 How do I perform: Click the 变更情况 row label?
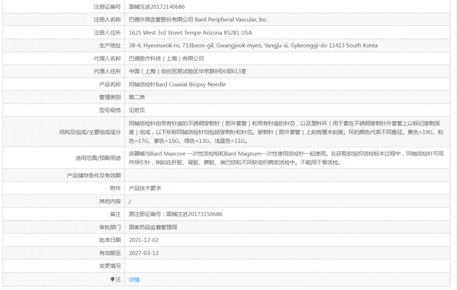110,266
